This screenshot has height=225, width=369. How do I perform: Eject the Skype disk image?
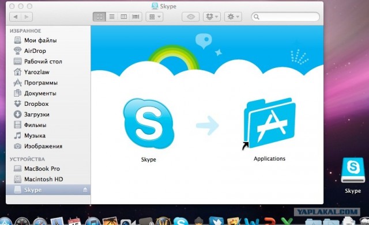click(x=85, y=189)
